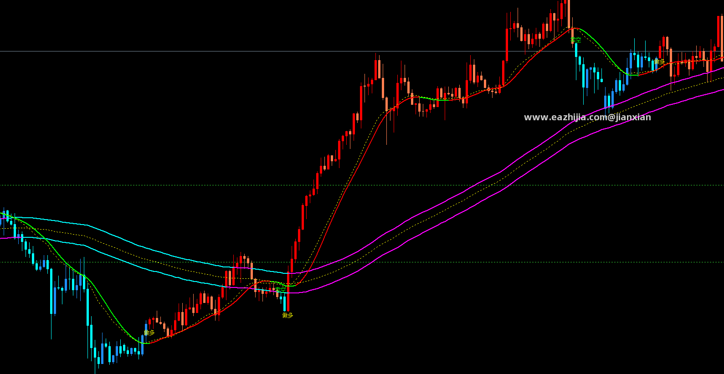The width and height of the screenshot is (724, 374).
Task: Select the 做多 label beneath the tall cyan candle
Action: 288,315
